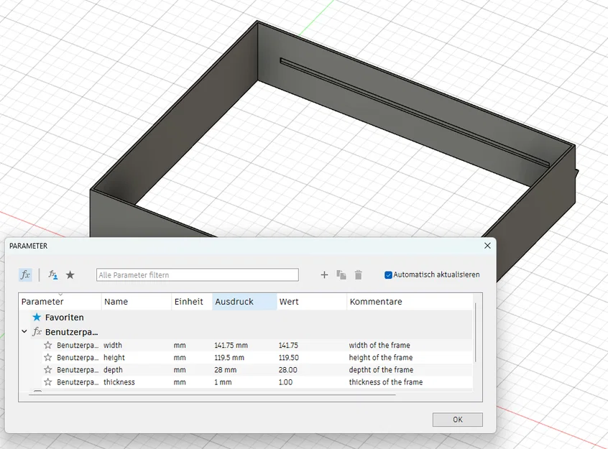Confirm with the OK button

[458, 420]
